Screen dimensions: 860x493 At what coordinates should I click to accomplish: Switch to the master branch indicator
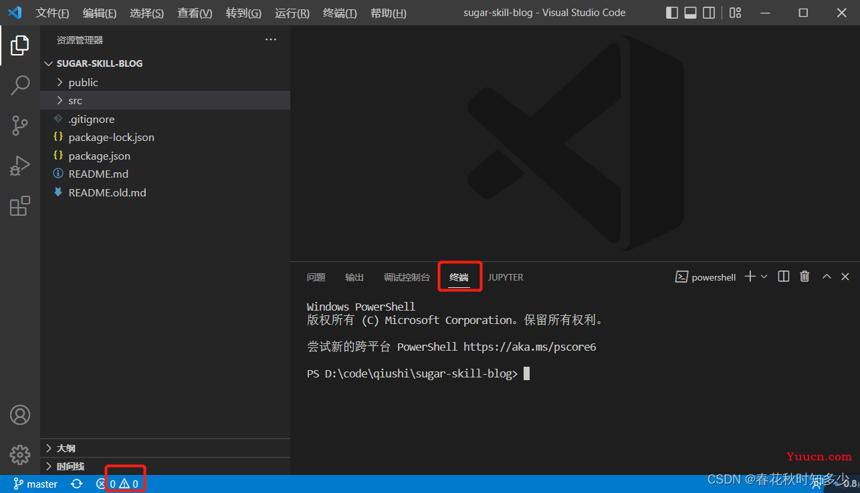(35, 484)
